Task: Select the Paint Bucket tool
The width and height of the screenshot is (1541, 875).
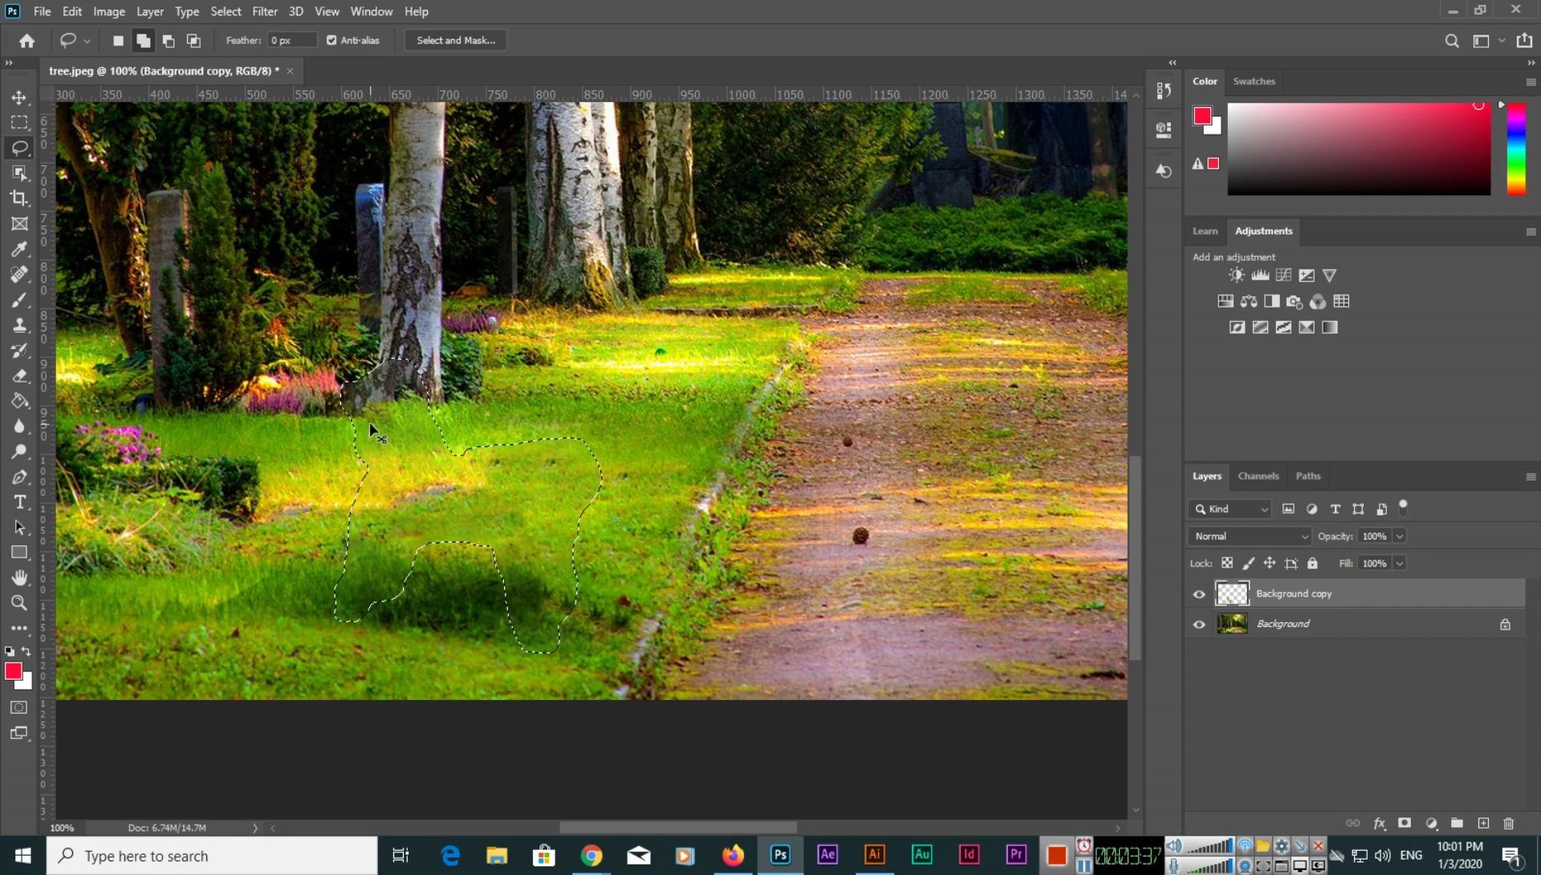Action: (x=19, y=401)
